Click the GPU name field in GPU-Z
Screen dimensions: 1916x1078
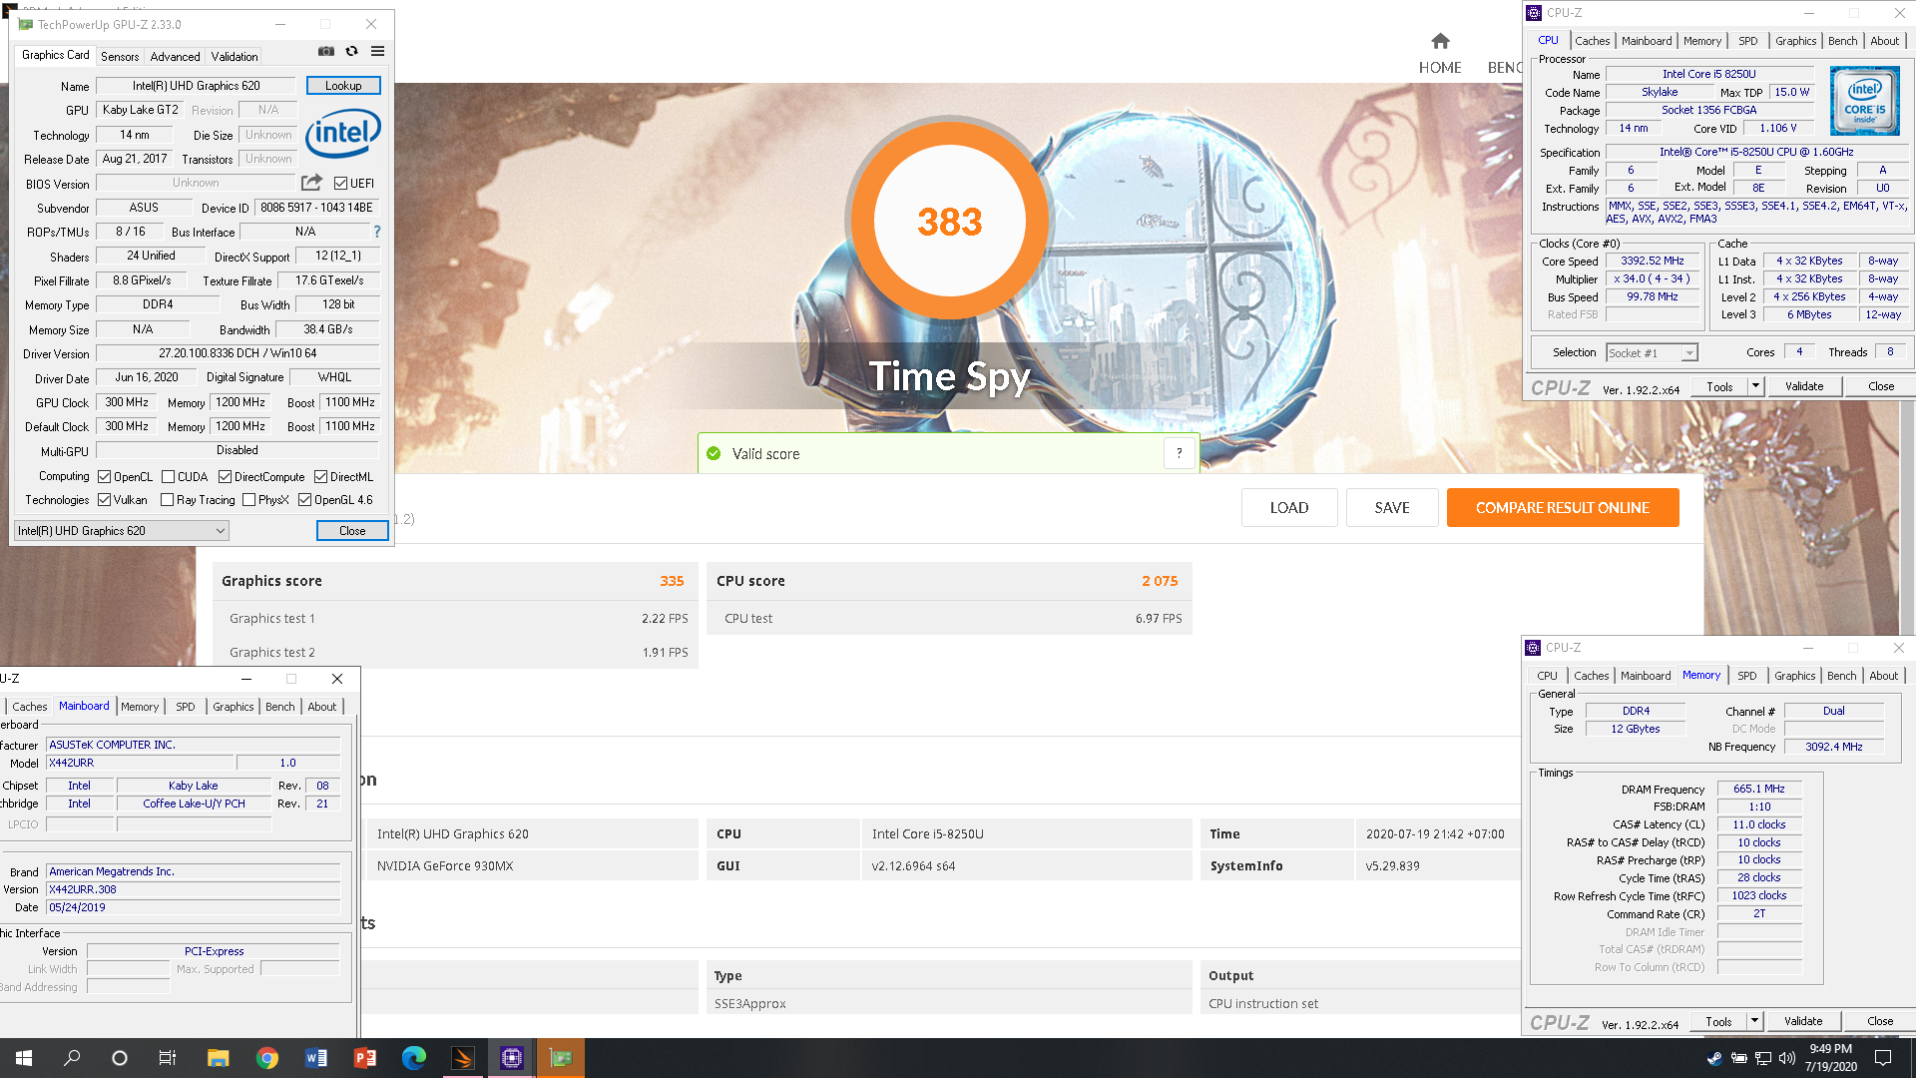click(x=196, y=86)
